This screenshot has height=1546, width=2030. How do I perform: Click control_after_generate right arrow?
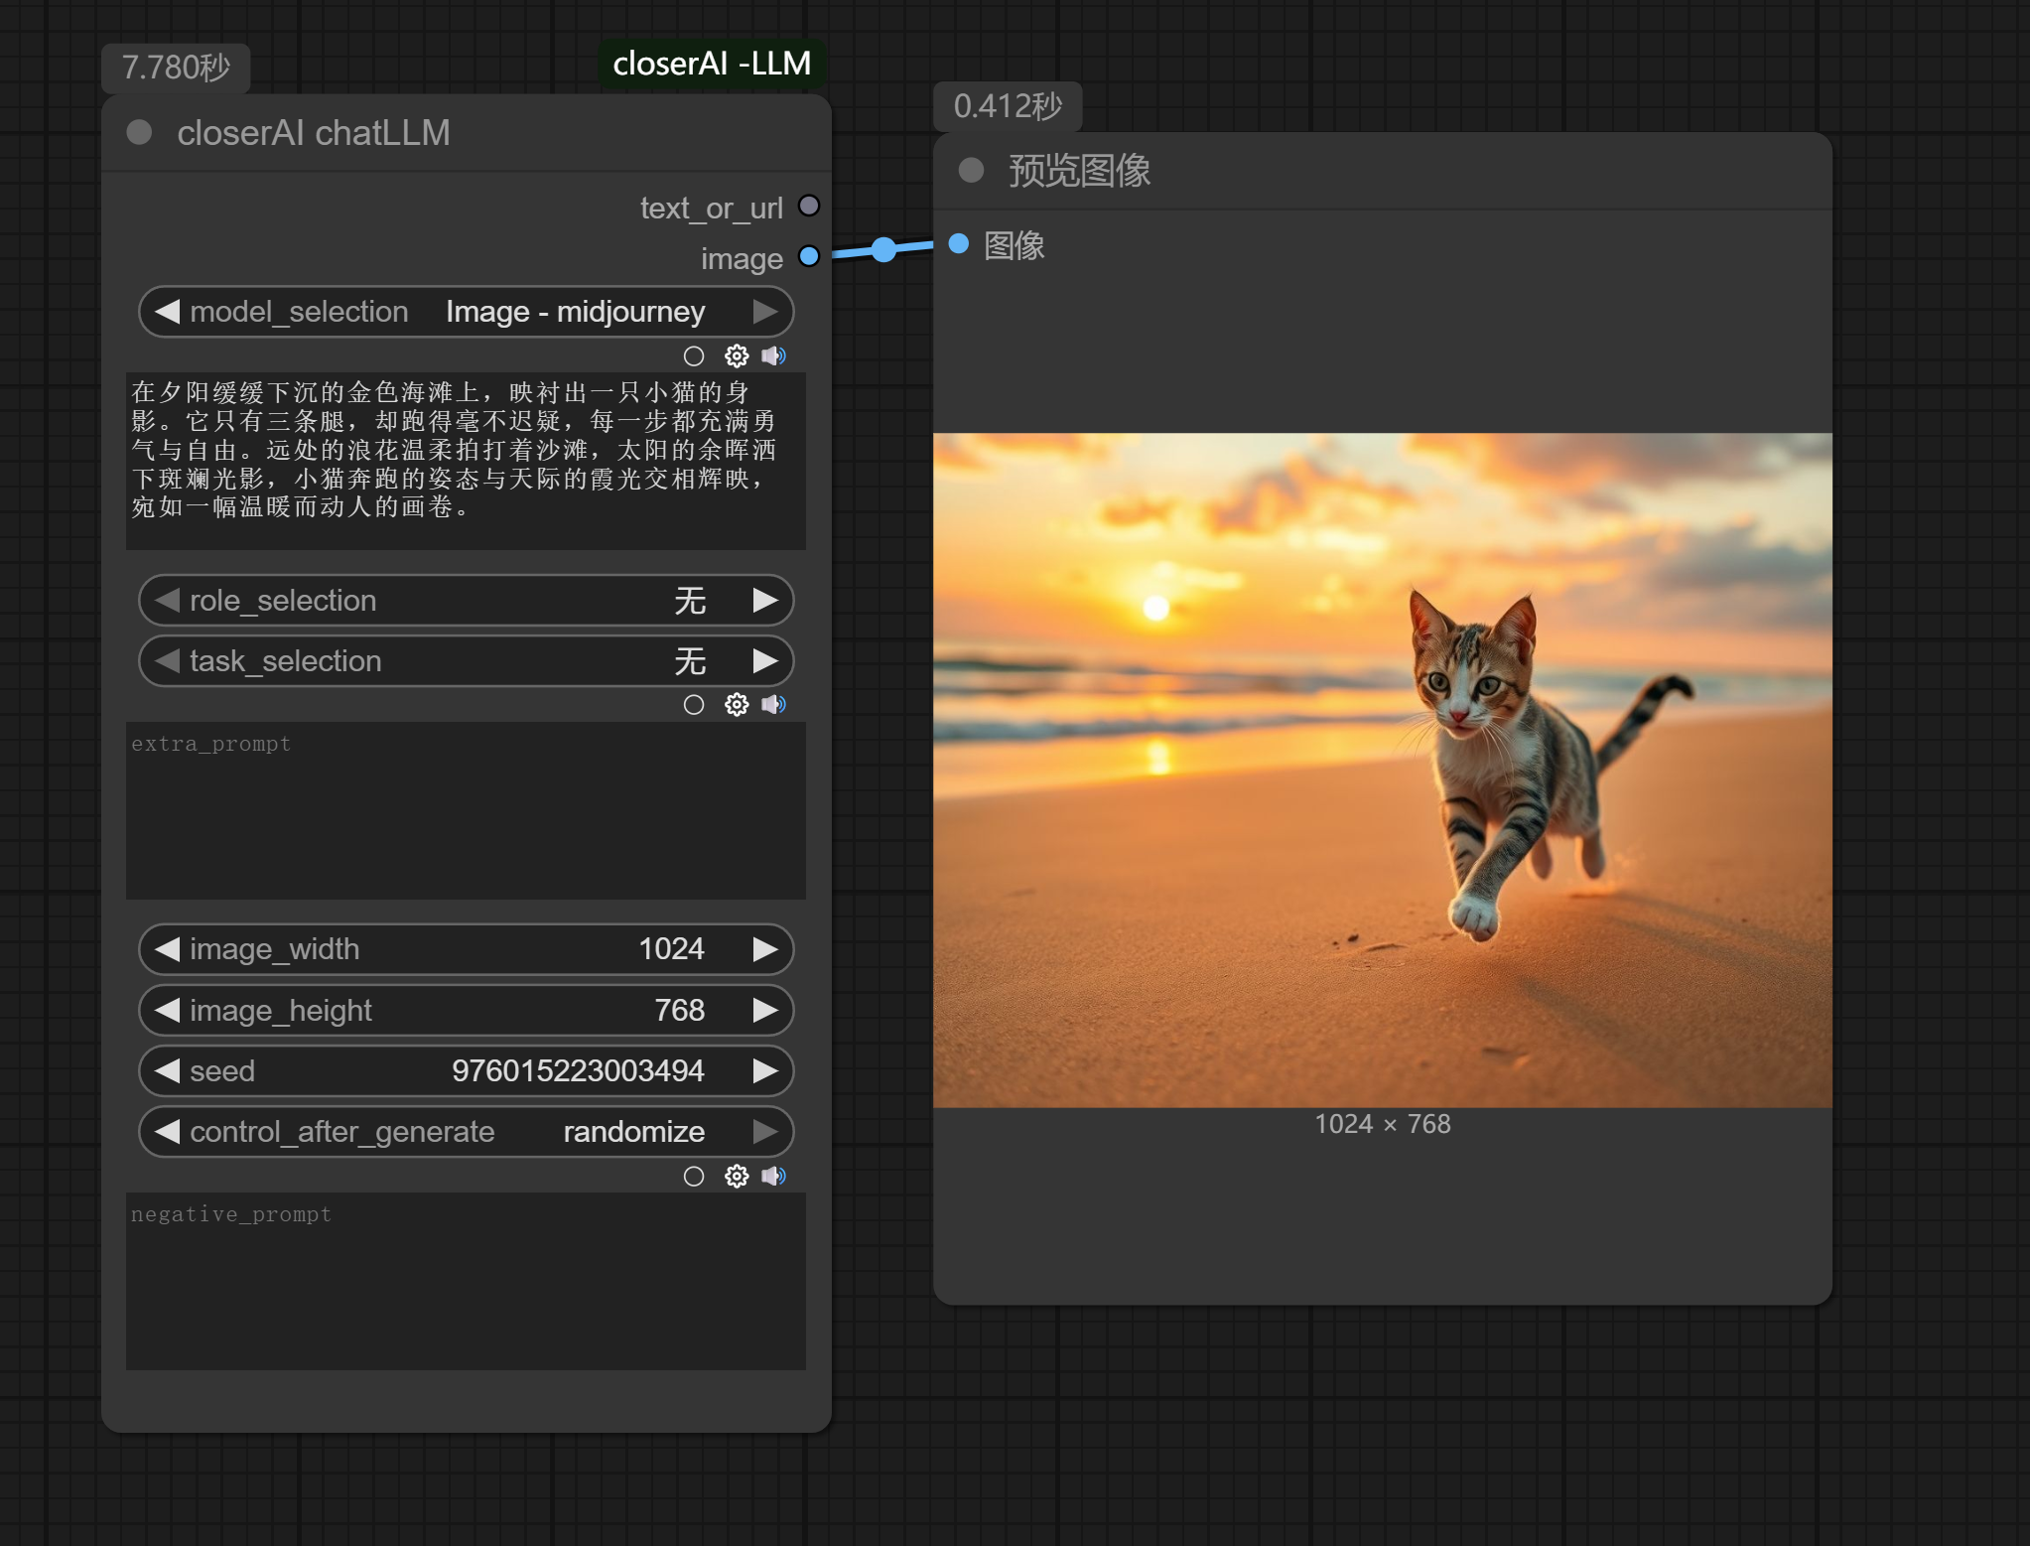tap(765, 1132)
